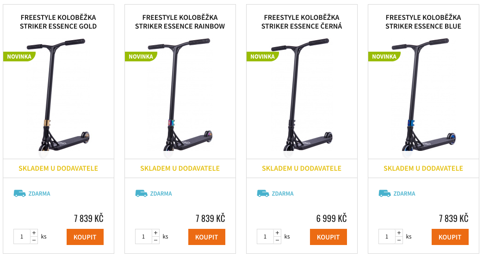Click the delivery van icon under Essence Gold

19,193
